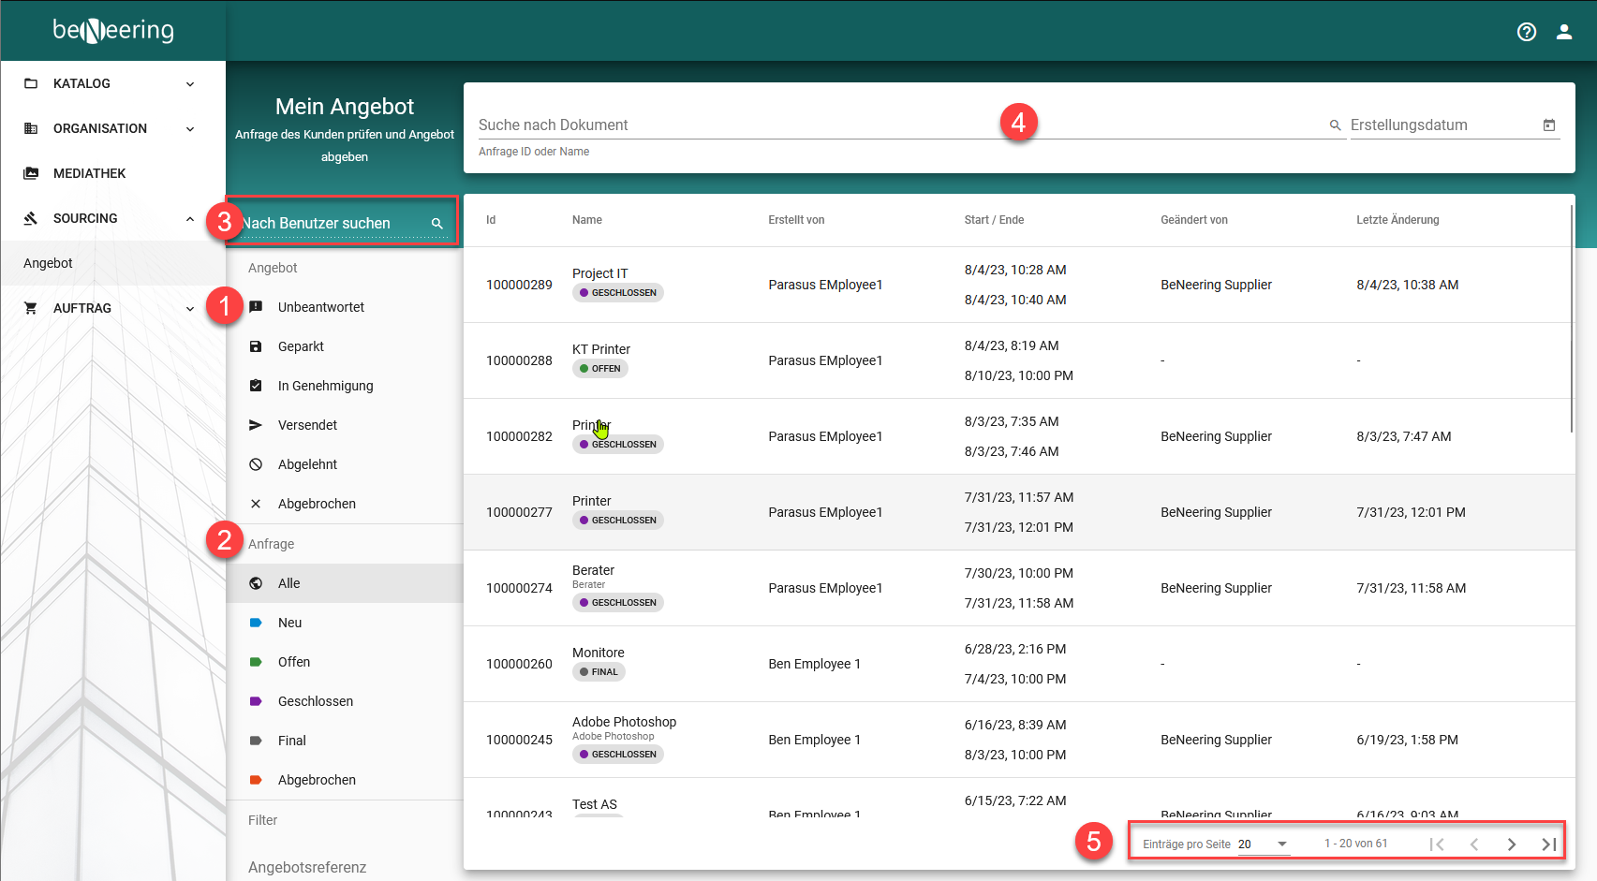Filter offers by Unbeantwortet

coord(320,307)
